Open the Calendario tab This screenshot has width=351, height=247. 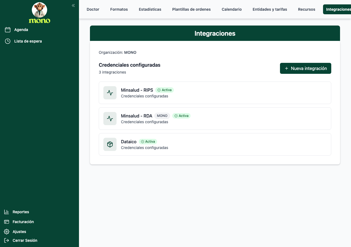232,9
